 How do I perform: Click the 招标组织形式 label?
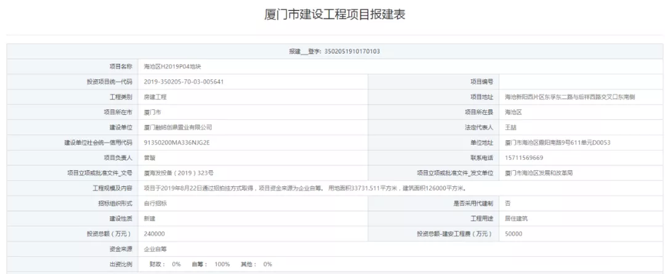(115, 203)
